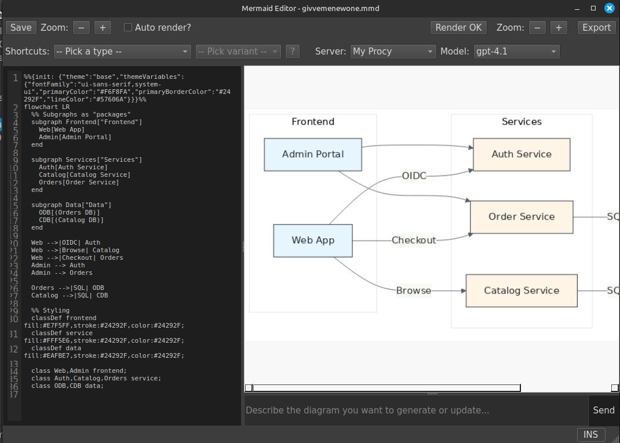The width and height of the screenshot is (620, 443).
Task: Open the Pick a type shortcuts dropdown
Action: 122,52
